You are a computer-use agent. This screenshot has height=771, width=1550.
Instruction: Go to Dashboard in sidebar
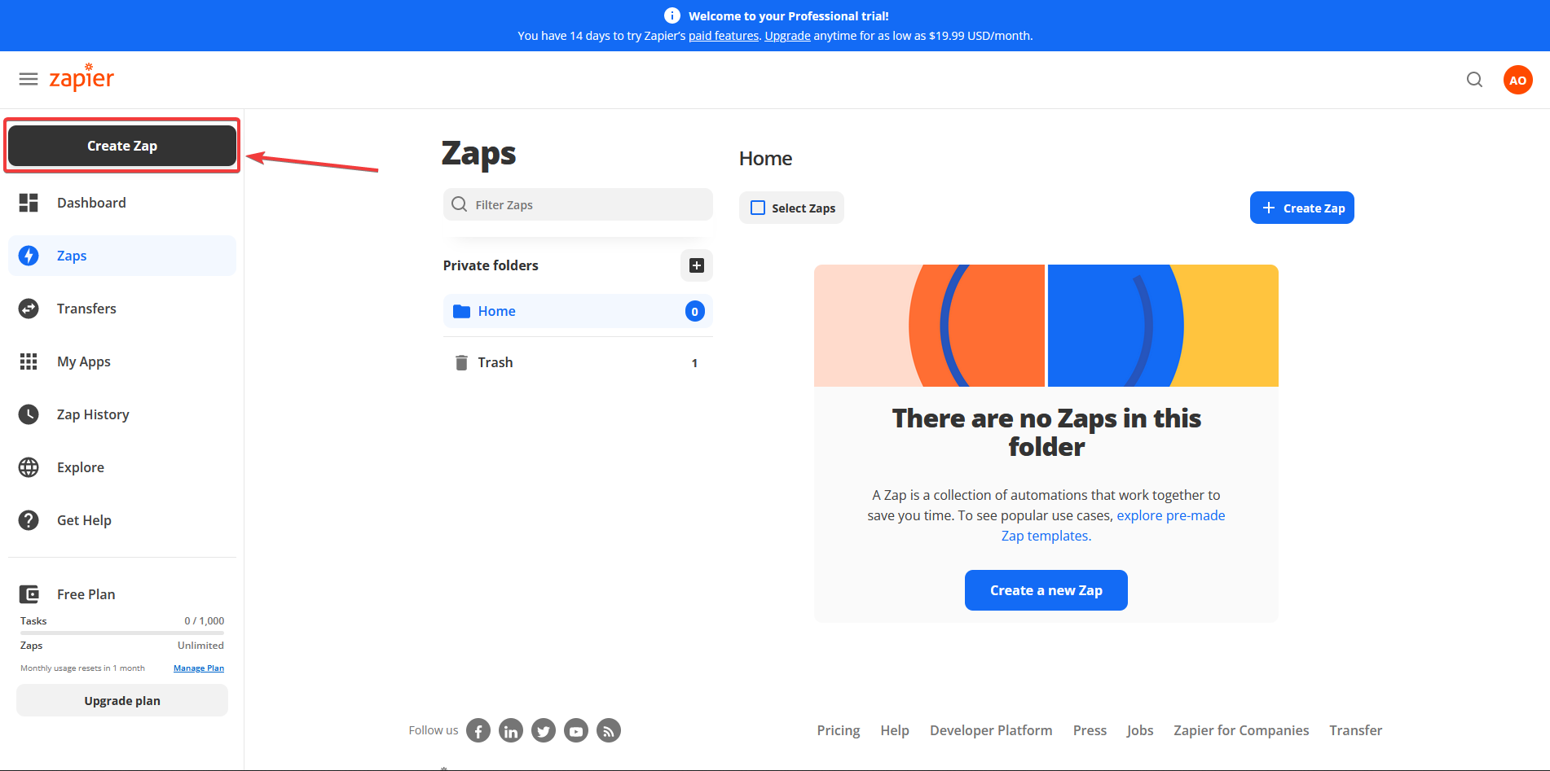point(122,203)
